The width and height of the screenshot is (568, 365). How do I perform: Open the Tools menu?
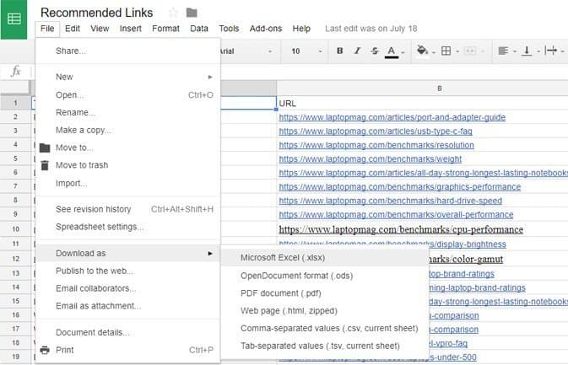click(229, 29)
